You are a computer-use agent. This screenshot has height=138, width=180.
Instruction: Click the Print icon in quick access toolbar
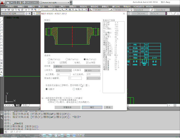[25, 2]
